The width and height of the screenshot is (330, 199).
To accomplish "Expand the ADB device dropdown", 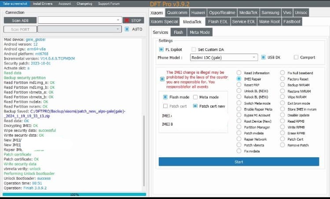I will (x=80, y=20).
